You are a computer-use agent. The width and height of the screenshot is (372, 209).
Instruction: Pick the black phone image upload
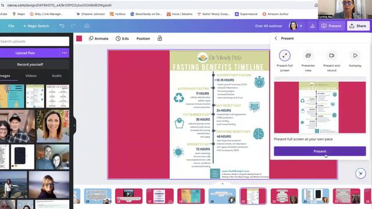(x=23, y=157)
